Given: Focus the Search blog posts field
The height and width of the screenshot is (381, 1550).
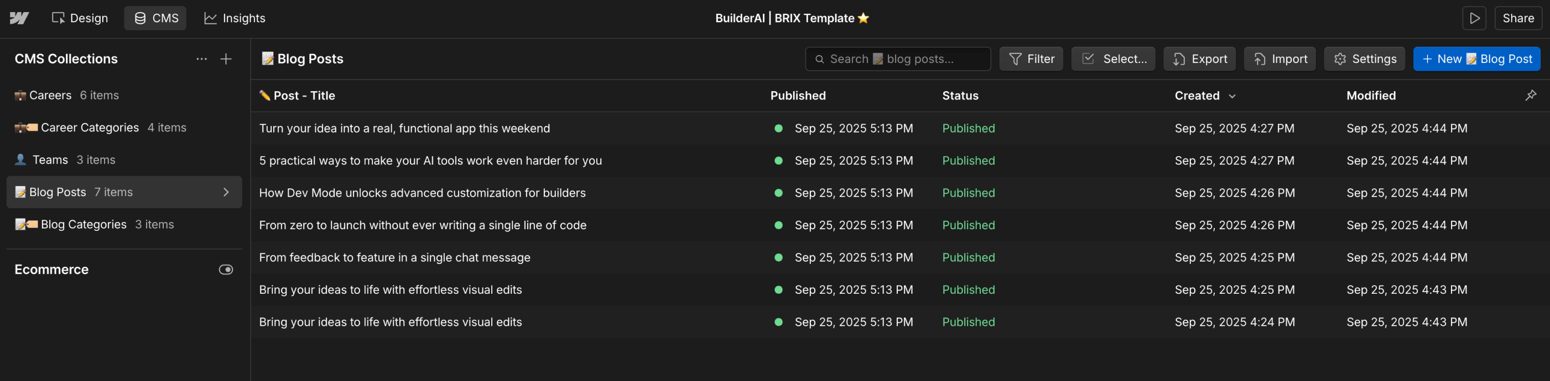Looking at the screenshot, I should (x=898, y=59).
